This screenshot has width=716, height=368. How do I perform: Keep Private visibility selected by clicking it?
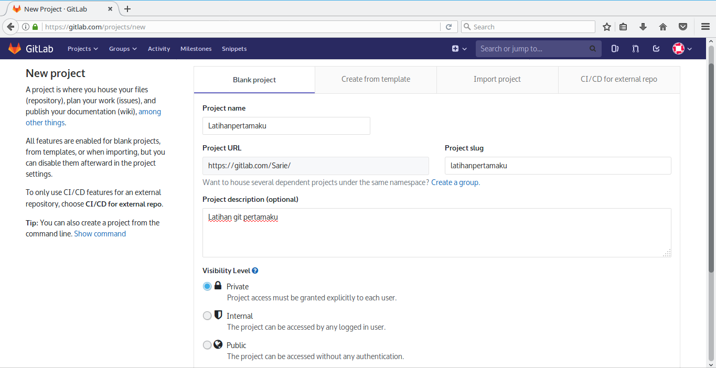pyautogui.click(x=207, y=286)
